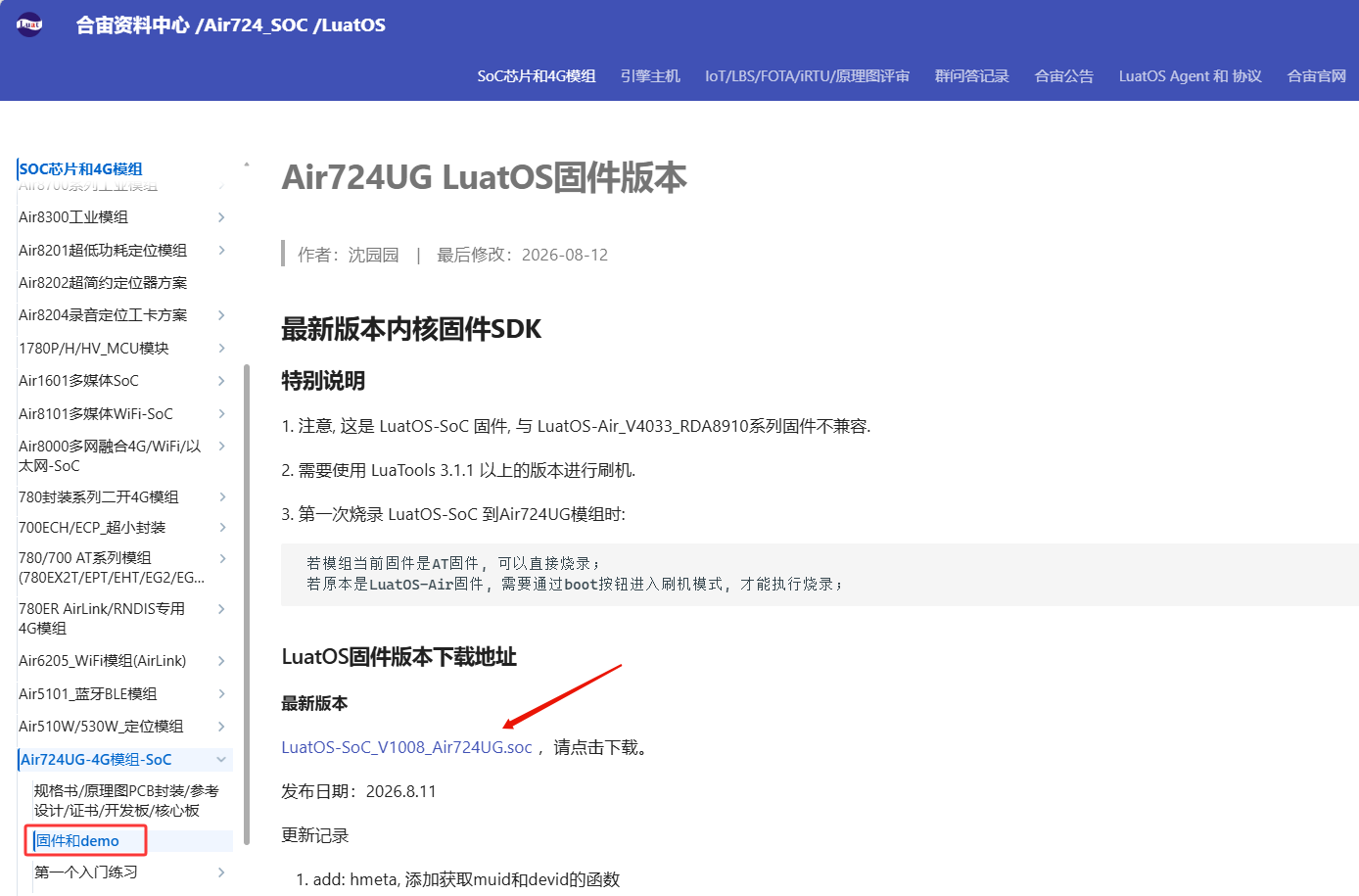Open the Air6205_WiFi模组(AirLink) sidebar entry
This screenshot has width=1359, height=896.
103,661
